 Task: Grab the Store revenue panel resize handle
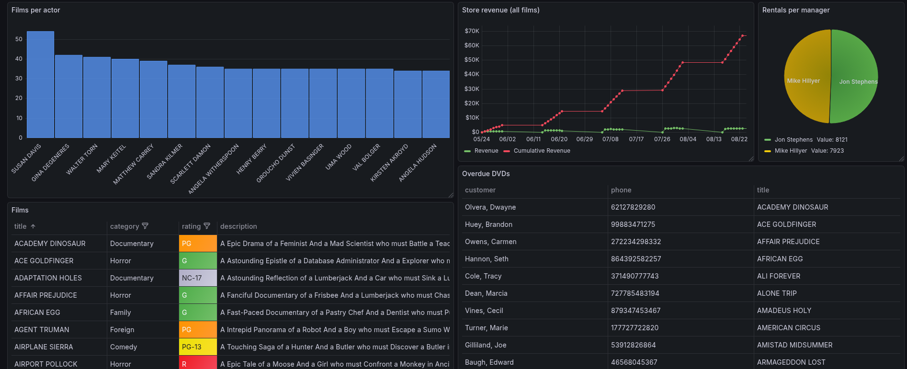pos(751,158)
